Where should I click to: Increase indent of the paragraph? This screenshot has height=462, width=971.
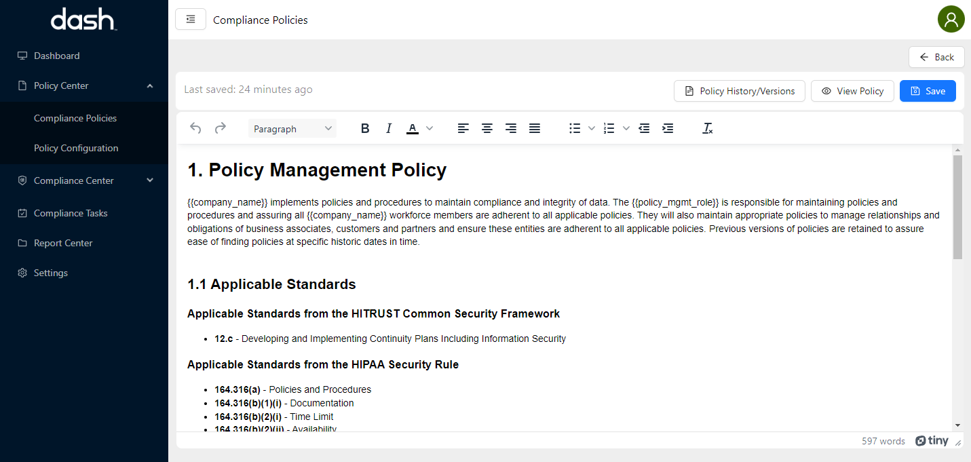pos(668,128)
